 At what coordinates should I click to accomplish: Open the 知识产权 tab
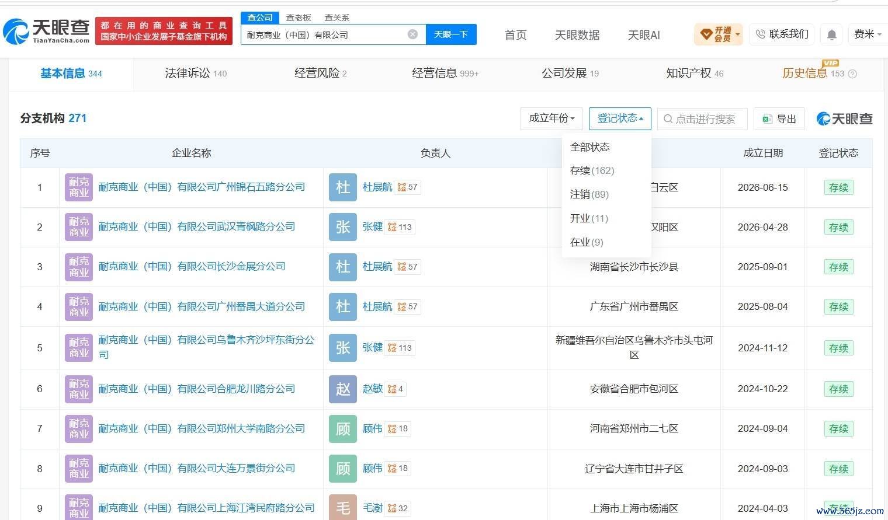click(x=695, y=74)
